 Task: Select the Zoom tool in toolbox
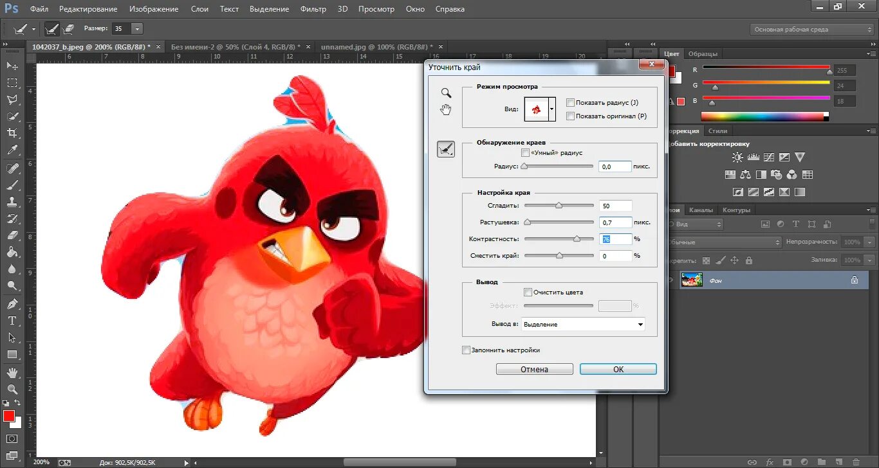(x=12, y=389)
